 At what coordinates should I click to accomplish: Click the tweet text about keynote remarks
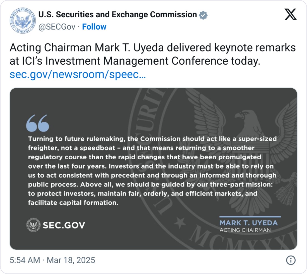click(152, 54)
